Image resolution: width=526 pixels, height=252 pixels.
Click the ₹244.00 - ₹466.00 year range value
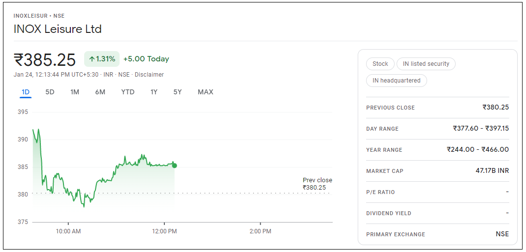pos(478,149)
